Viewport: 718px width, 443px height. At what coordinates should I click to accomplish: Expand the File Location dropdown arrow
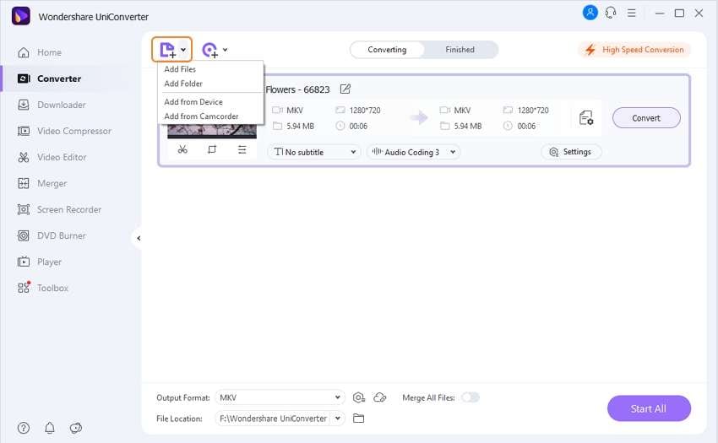(x=338, y=419)
